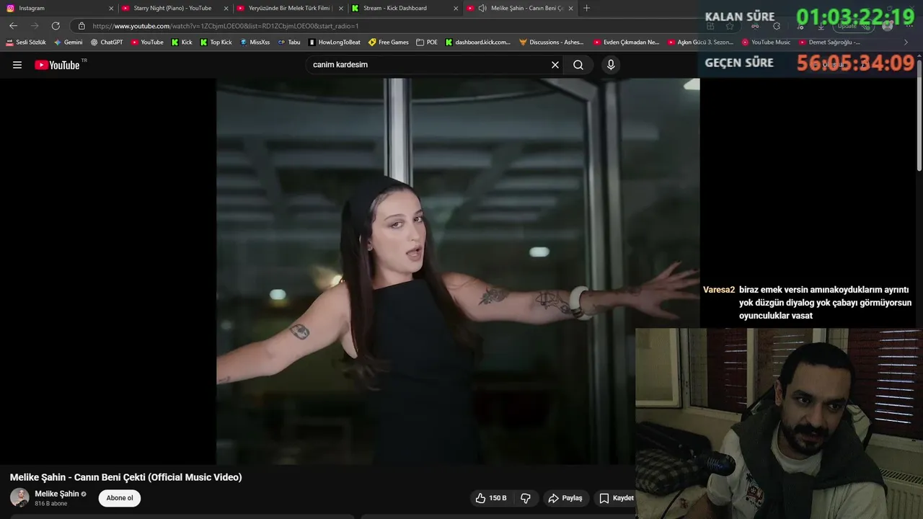Start voice search with microphone
This screenshot has width=923, height=519.
tap(611, 65)
